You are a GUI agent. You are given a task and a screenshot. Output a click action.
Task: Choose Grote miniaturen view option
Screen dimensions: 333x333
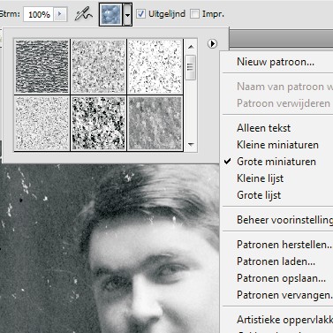277,162
